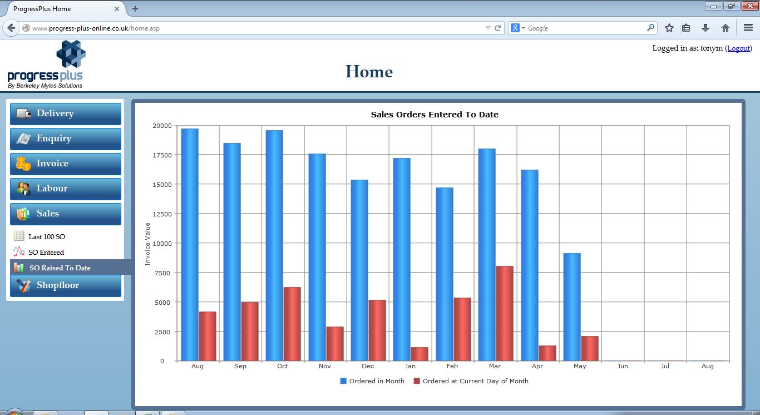Viewport: 760px width, 415px height.
Task: Click the red Ordered at Current Day swatch
Action: pyautogui.click(x=417, y=381)
